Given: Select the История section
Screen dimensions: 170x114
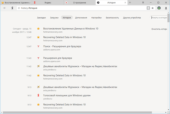Looking at the screenshot, I should click(x=67, y=18).
